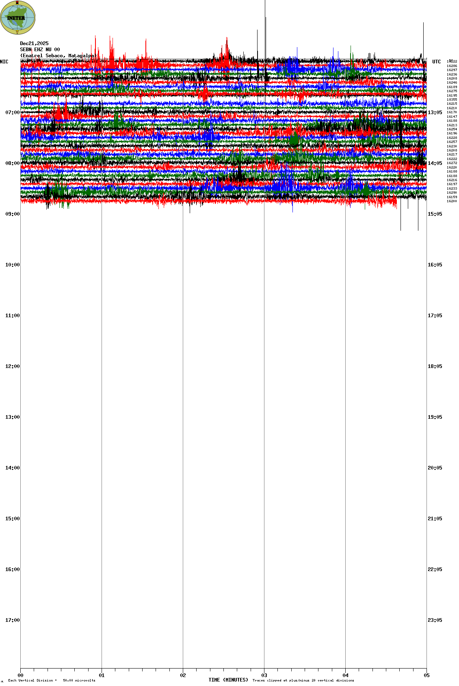This screenshot has width=459, height=686.
Task: Select the 05 minute axis tick label
Action: 427,675
